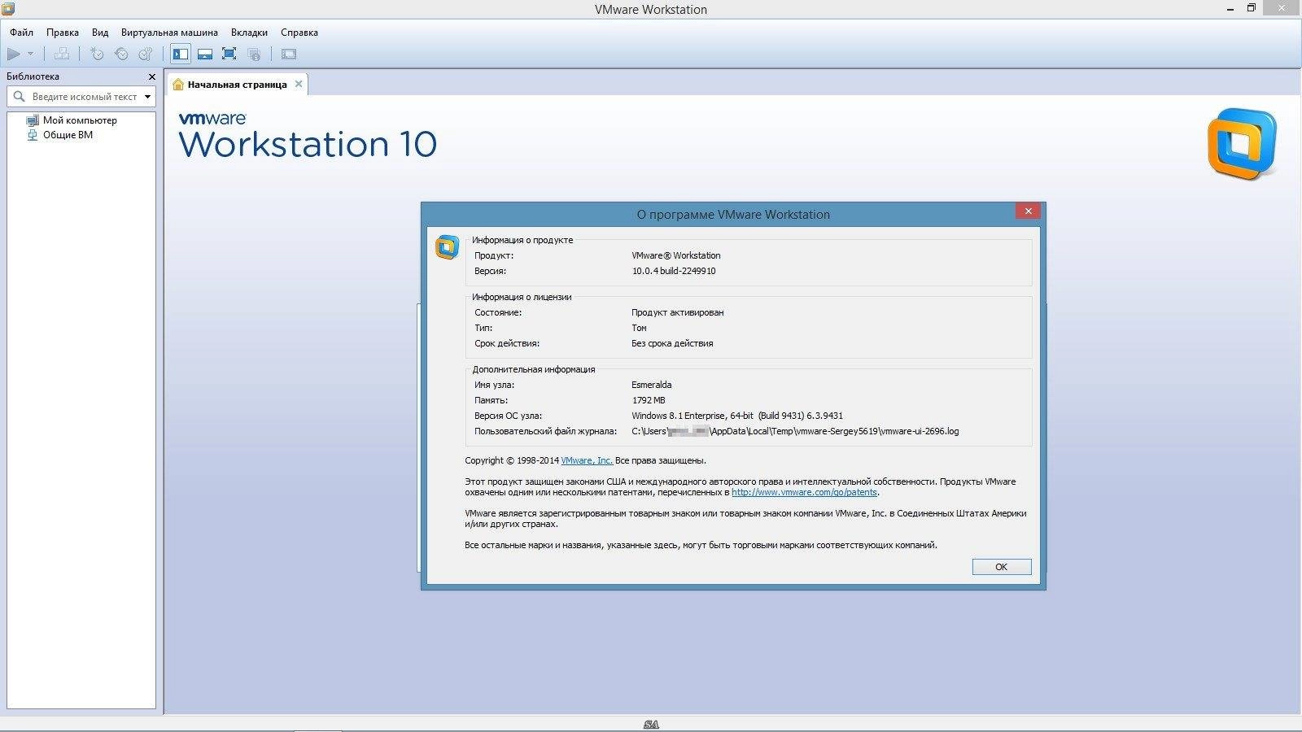
Task: Click the Take Snapshot toolbar icon
Action: (x=97, y=54)
